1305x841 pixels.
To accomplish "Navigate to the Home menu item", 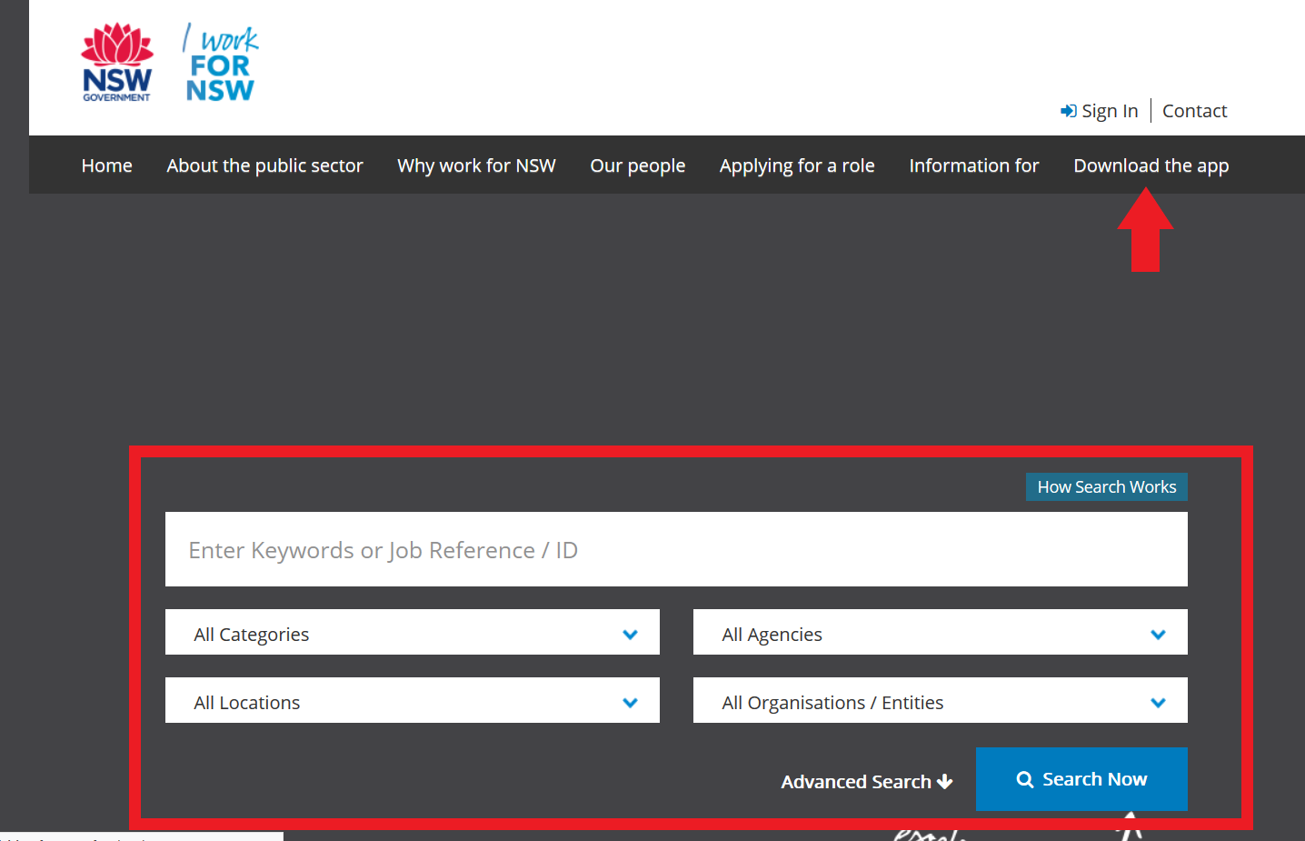I will (x=106, y=165).
